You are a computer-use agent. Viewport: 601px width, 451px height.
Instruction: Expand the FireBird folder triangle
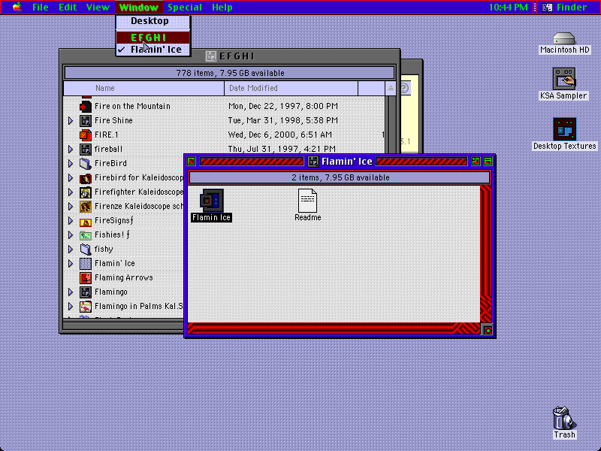point(71,163)
